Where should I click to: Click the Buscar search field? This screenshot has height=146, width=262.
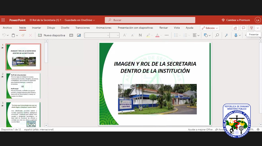pos(150,20)
